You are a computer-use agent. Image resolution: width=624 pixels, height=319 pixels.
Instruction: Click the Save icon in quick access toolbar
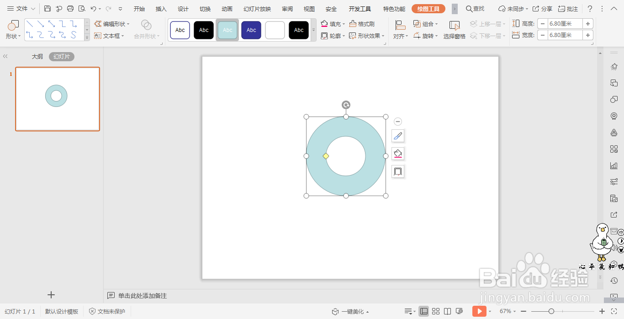(x=48, y=9)
